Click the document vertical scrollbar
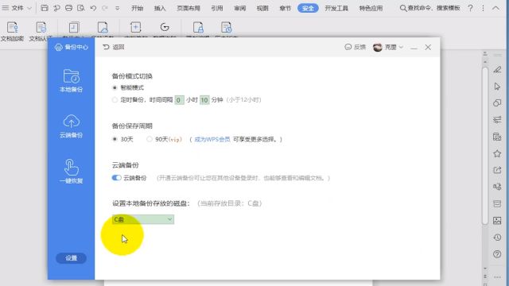The height and width of the screenshot is (286, 509). (485, 146)
